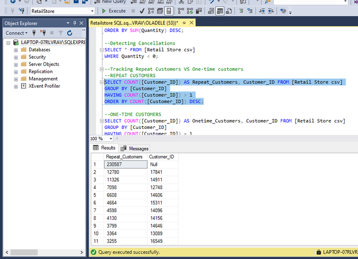Collapse the Onetime_Customers SELECT block
This screenshot has height=259, width=358.
click(102, 121)
